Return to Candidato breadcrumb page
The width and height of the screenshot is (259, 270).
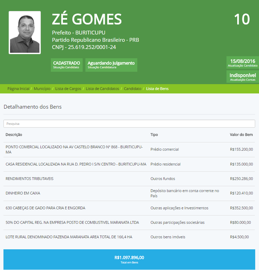132,89
